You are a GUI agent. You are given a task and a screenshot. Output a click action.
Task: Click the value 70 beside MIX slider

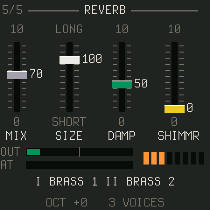coord(36,73)
